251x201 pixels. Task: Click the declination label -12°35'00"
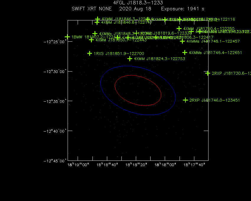(55, 101)
